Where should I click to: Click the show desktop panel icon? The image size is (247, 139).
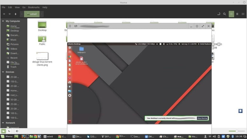point(16,137)
